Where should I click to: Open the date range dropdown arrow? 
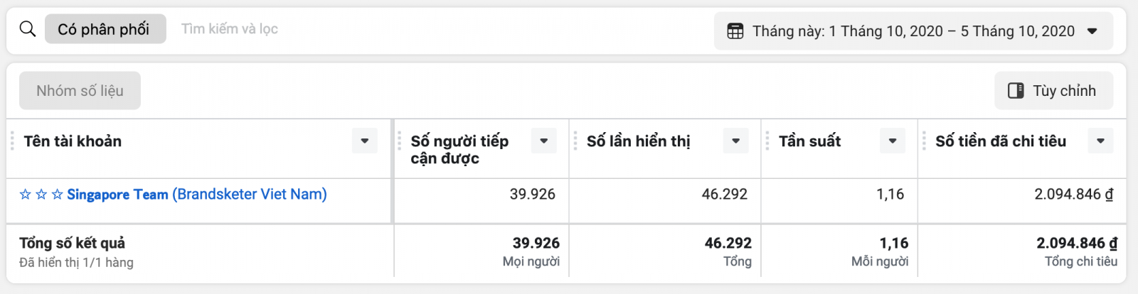pyautogui.click(x=1092, y=31)
